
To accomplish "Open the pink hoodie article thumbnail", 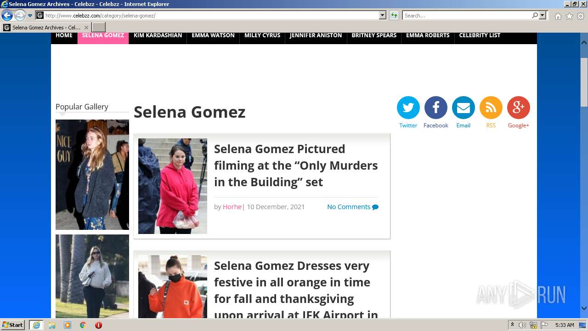I will [x=173, y=186].
